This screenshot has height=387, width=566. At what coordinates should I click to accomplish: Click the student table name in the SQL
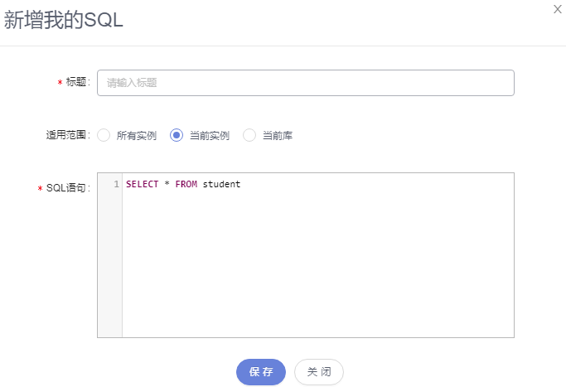click(x=221, y=184)
